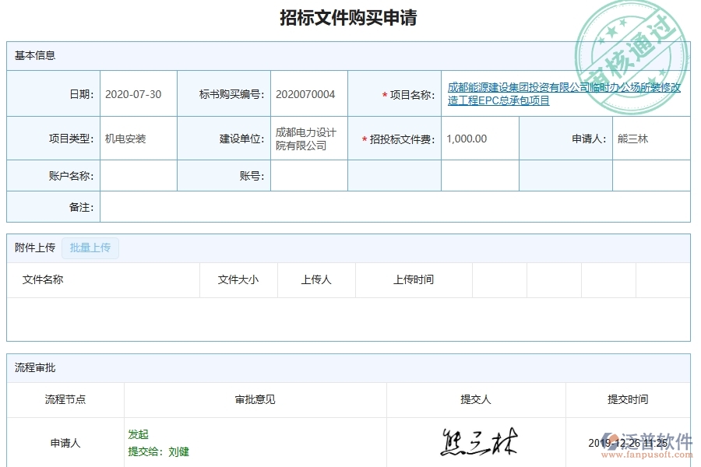This screenshot has height=467, width=701.
Task: Click the 批量上传 upload button
Action: click(90, 248)
